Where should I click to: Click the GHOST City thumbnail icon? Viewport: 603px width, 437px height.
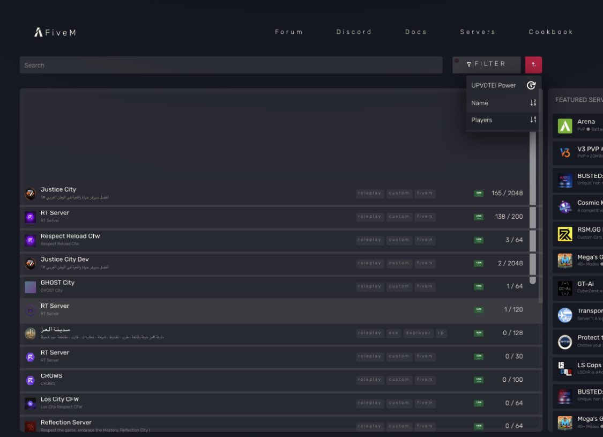coord(31,287)
